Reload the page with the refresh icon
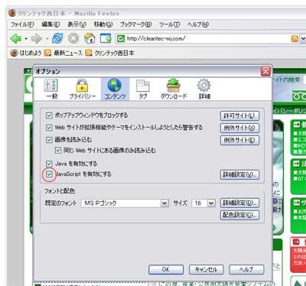 click(57, 38)
